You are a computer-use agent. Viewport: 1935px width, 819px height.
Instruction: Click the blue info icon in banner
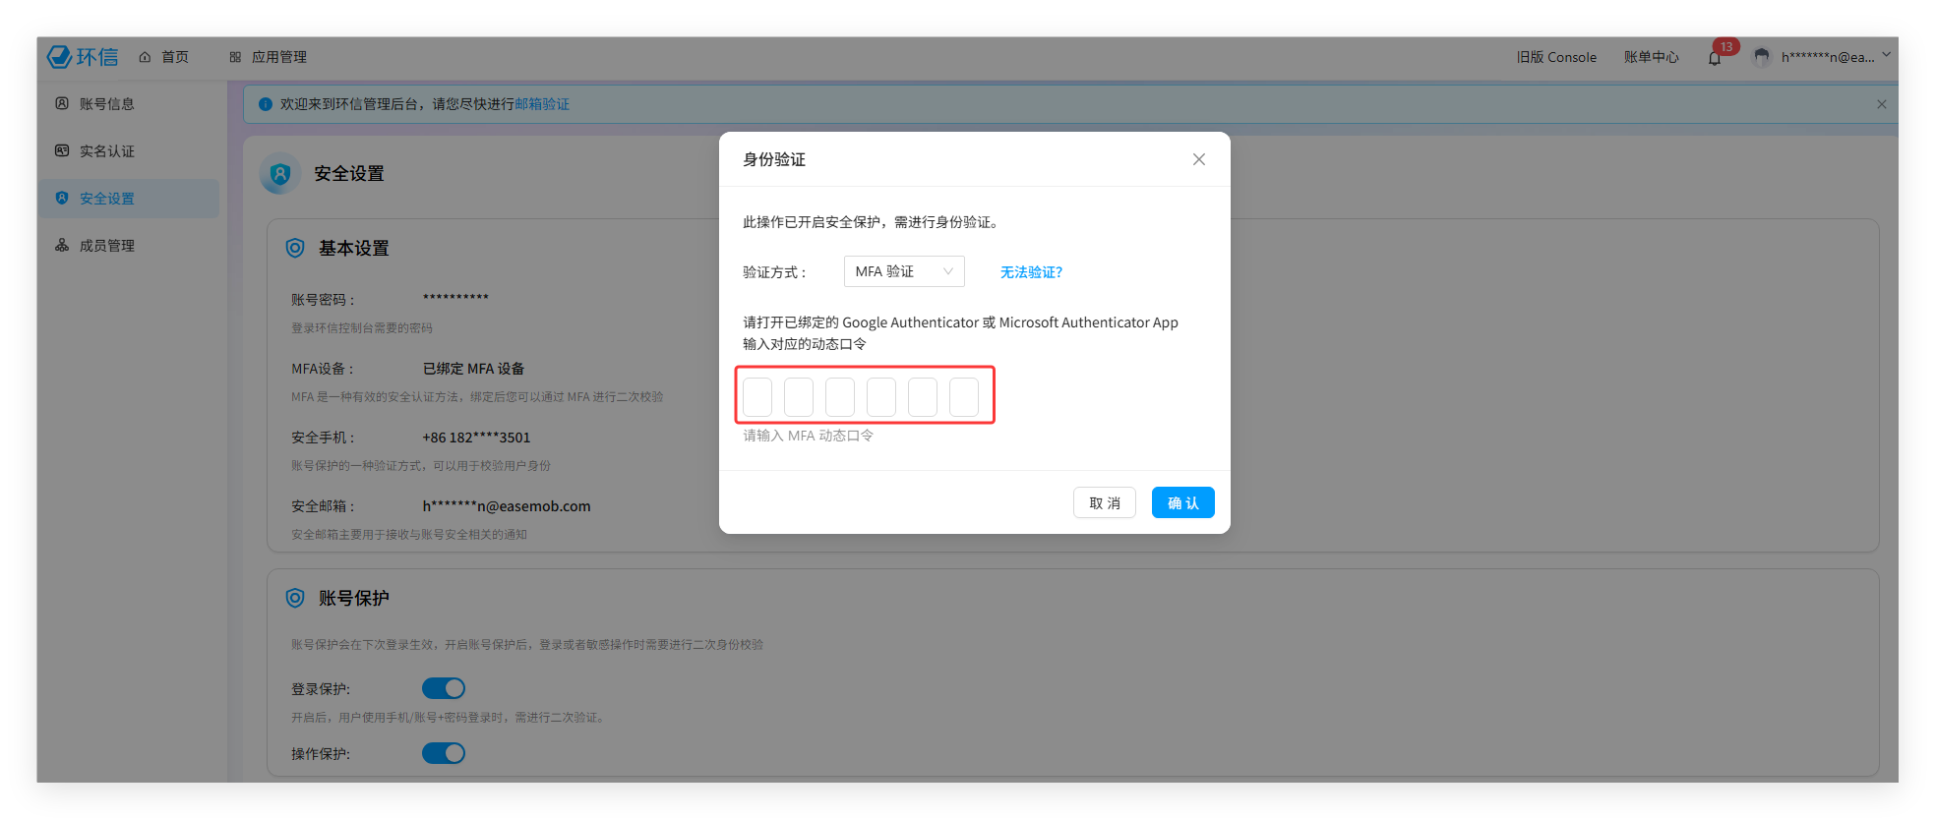click(x=265, y=104)
